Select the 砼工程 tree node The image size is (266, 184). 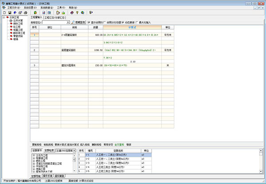pyautogui.click(x=17, y=27)
